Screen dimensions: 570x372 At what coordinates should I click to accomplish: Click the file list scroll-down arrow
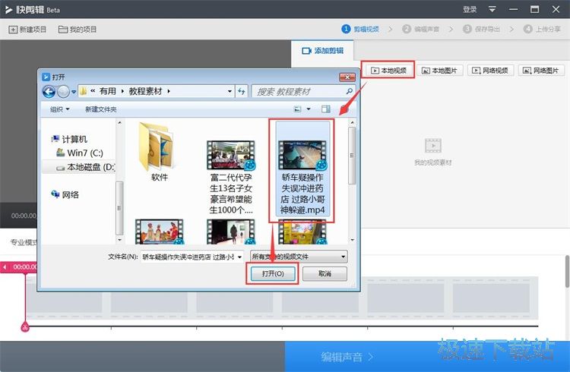pyautogui.click(x=352, y=240)
